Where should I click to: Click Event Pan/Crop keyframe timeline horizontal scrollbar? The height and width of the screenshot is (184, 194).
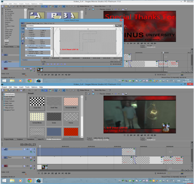tap(78, 61)
